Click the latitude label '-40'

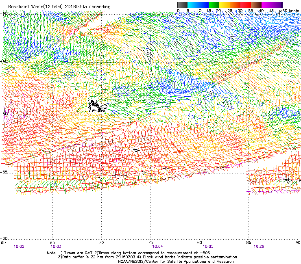4,13
